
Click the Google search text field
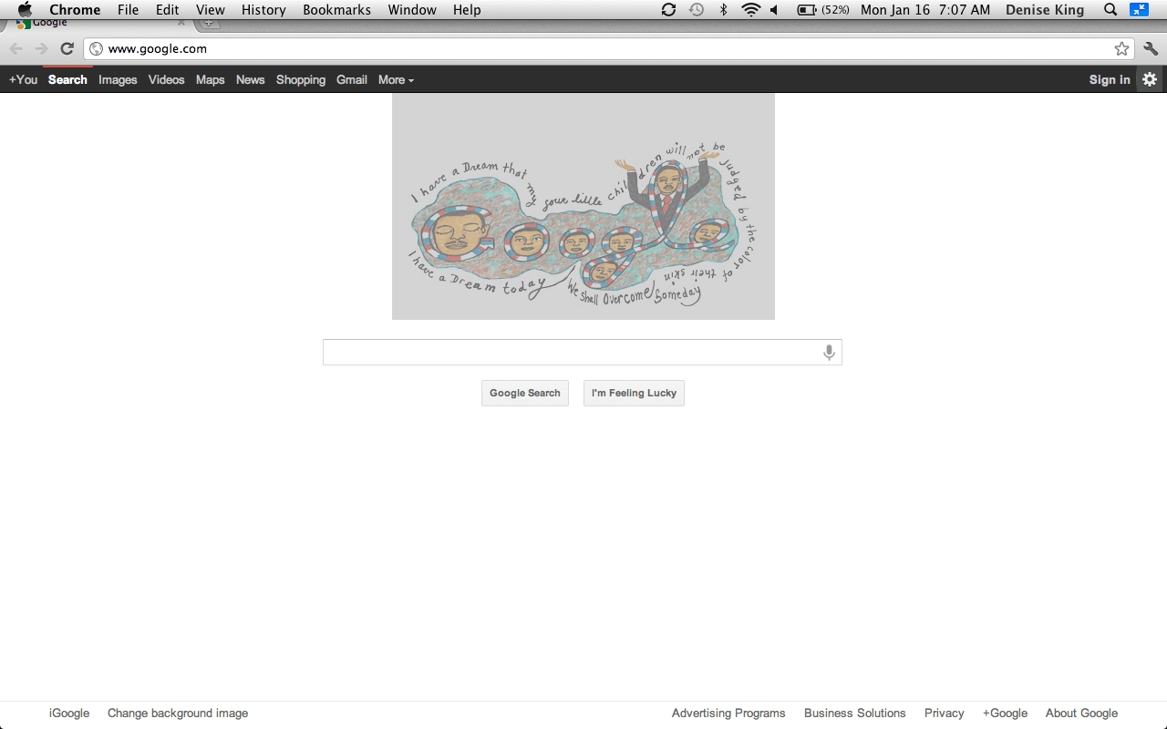click(570, 353)
